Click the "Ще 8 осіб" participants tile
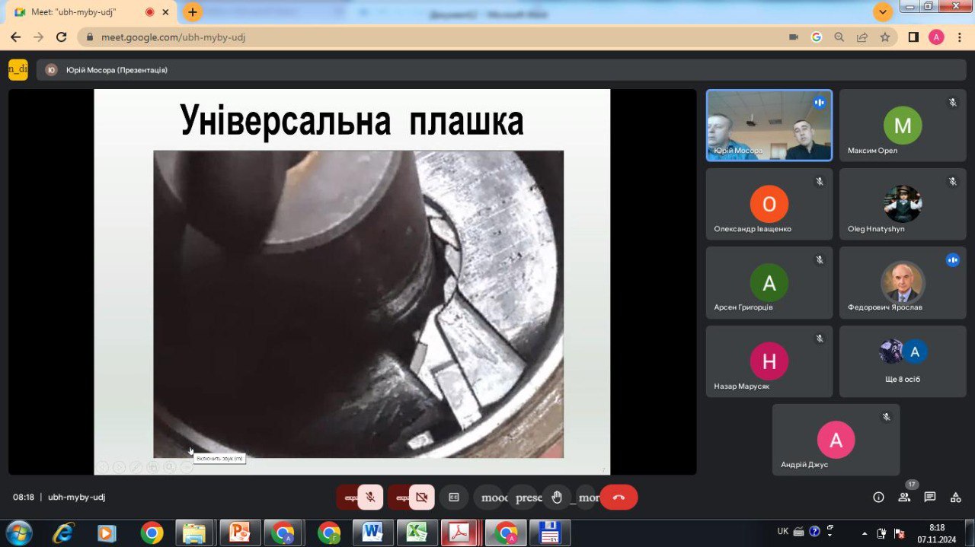 pos(902,361)
